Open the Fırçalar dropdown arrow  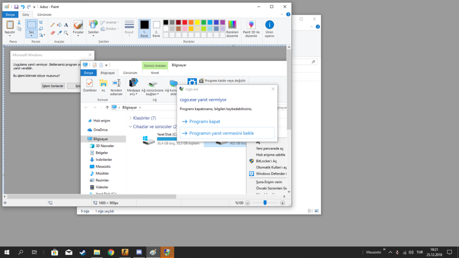pos(78,36)
